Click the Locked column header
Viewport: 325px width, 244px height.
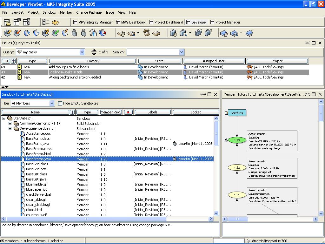click(x=196, y=112)
